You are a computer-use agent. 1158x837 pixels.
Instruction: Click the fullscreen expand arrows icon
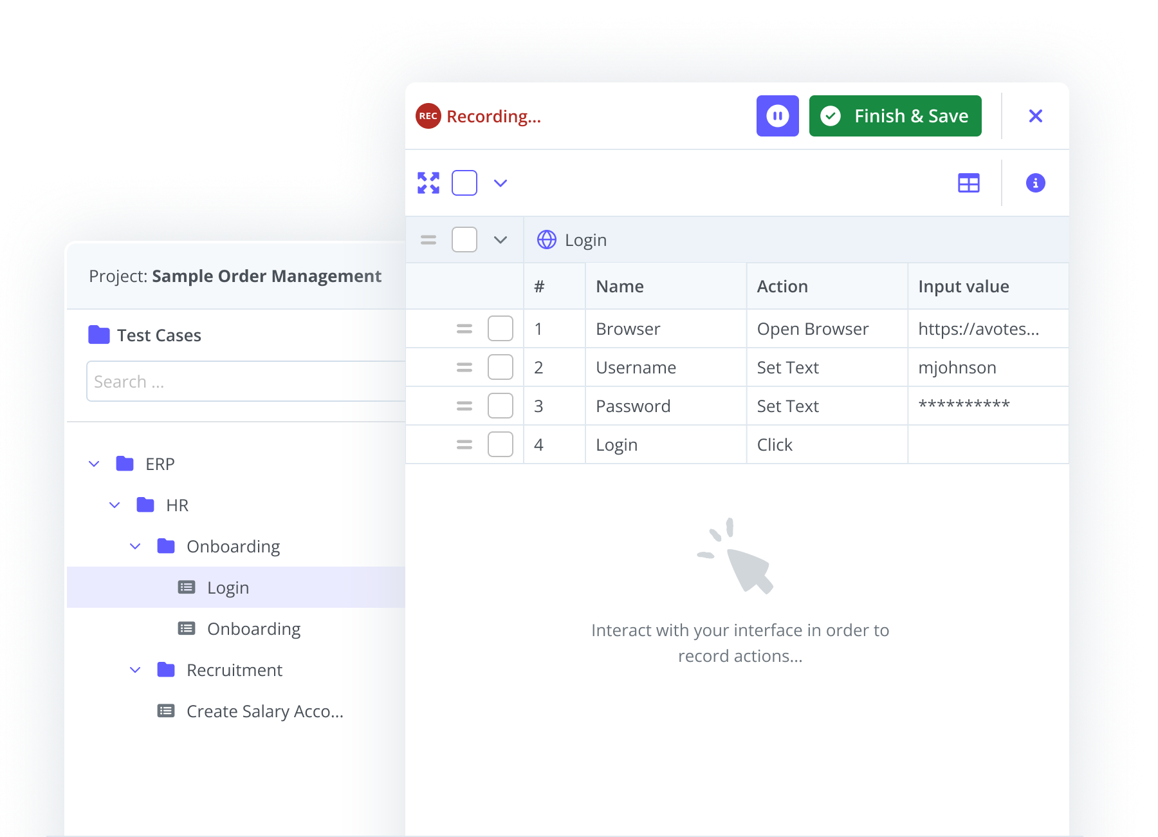pyautogui.click(x=428, y=183)
